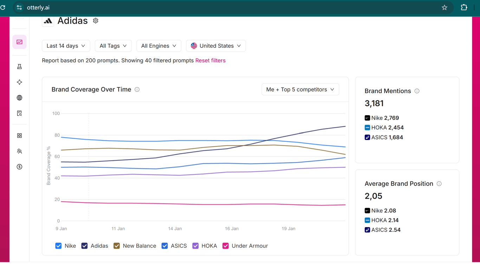The height and width of the screenshot is (265, 480).
Task: Open site information for otterly.ai
Action: click(19, 7)
